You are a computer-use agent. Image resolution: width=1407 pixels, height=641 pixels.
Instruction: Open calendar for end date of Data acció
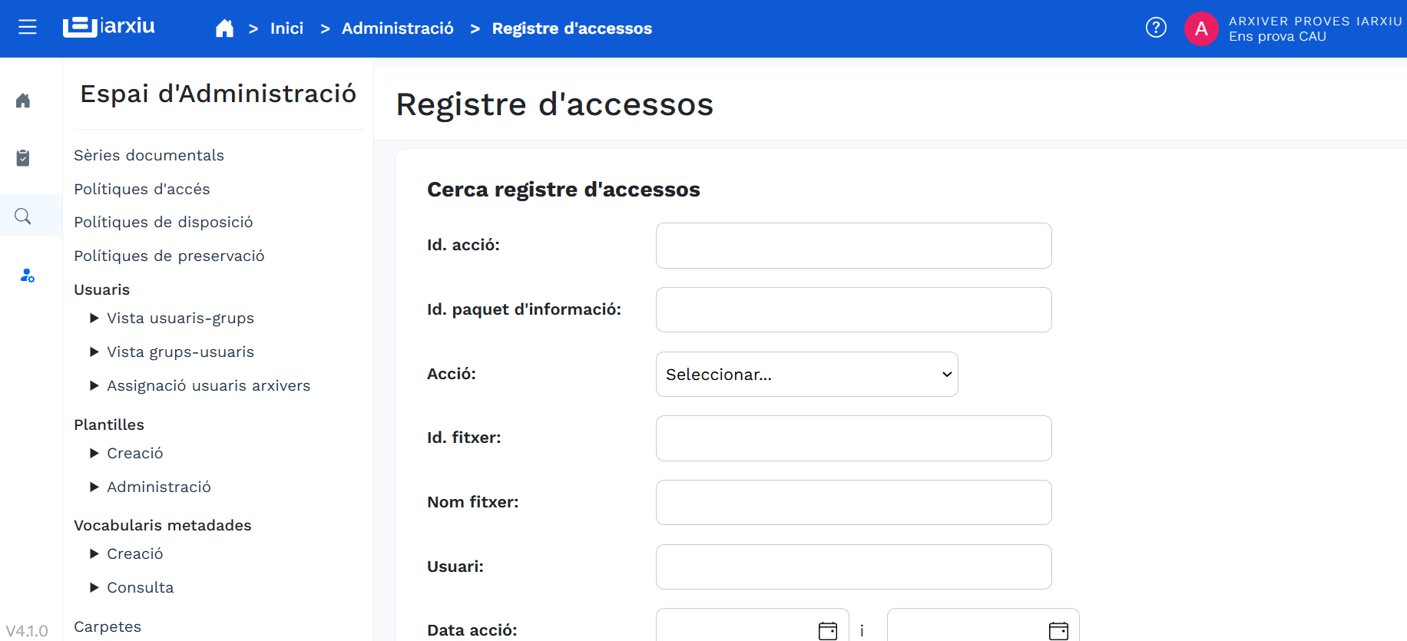(x=1058, y=630)
